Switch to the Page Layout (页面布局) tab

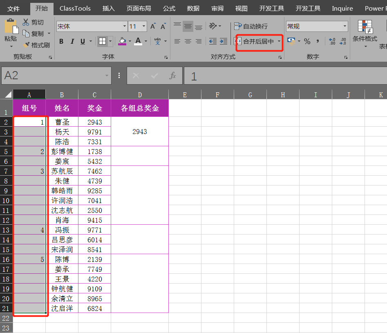tap(139, 9)
